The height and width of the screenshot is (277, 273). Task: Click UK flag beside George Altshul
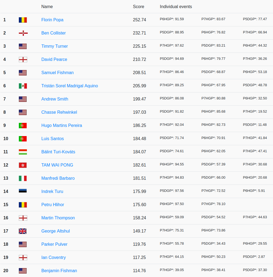tap(23, 231)
